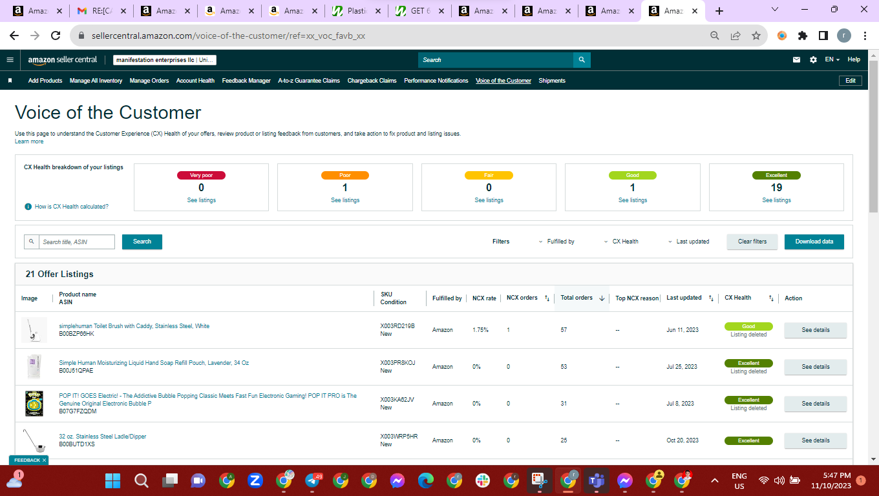This screenshot has width=879, height=496.
Task: Navigate to Account Health
Action: (195, 81)
